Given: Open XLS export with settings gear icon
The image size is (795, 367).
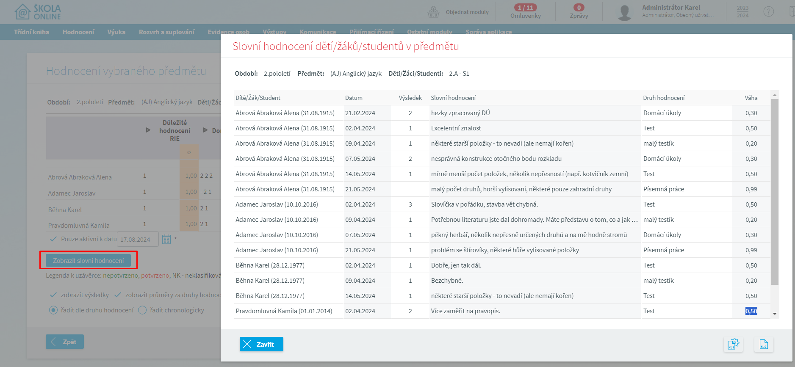Looking at the screenshot, I should click(x=733, y=345).
